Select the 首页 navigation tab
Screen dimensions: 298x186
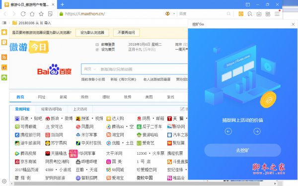pyautogui.click(x=20, y=97)
